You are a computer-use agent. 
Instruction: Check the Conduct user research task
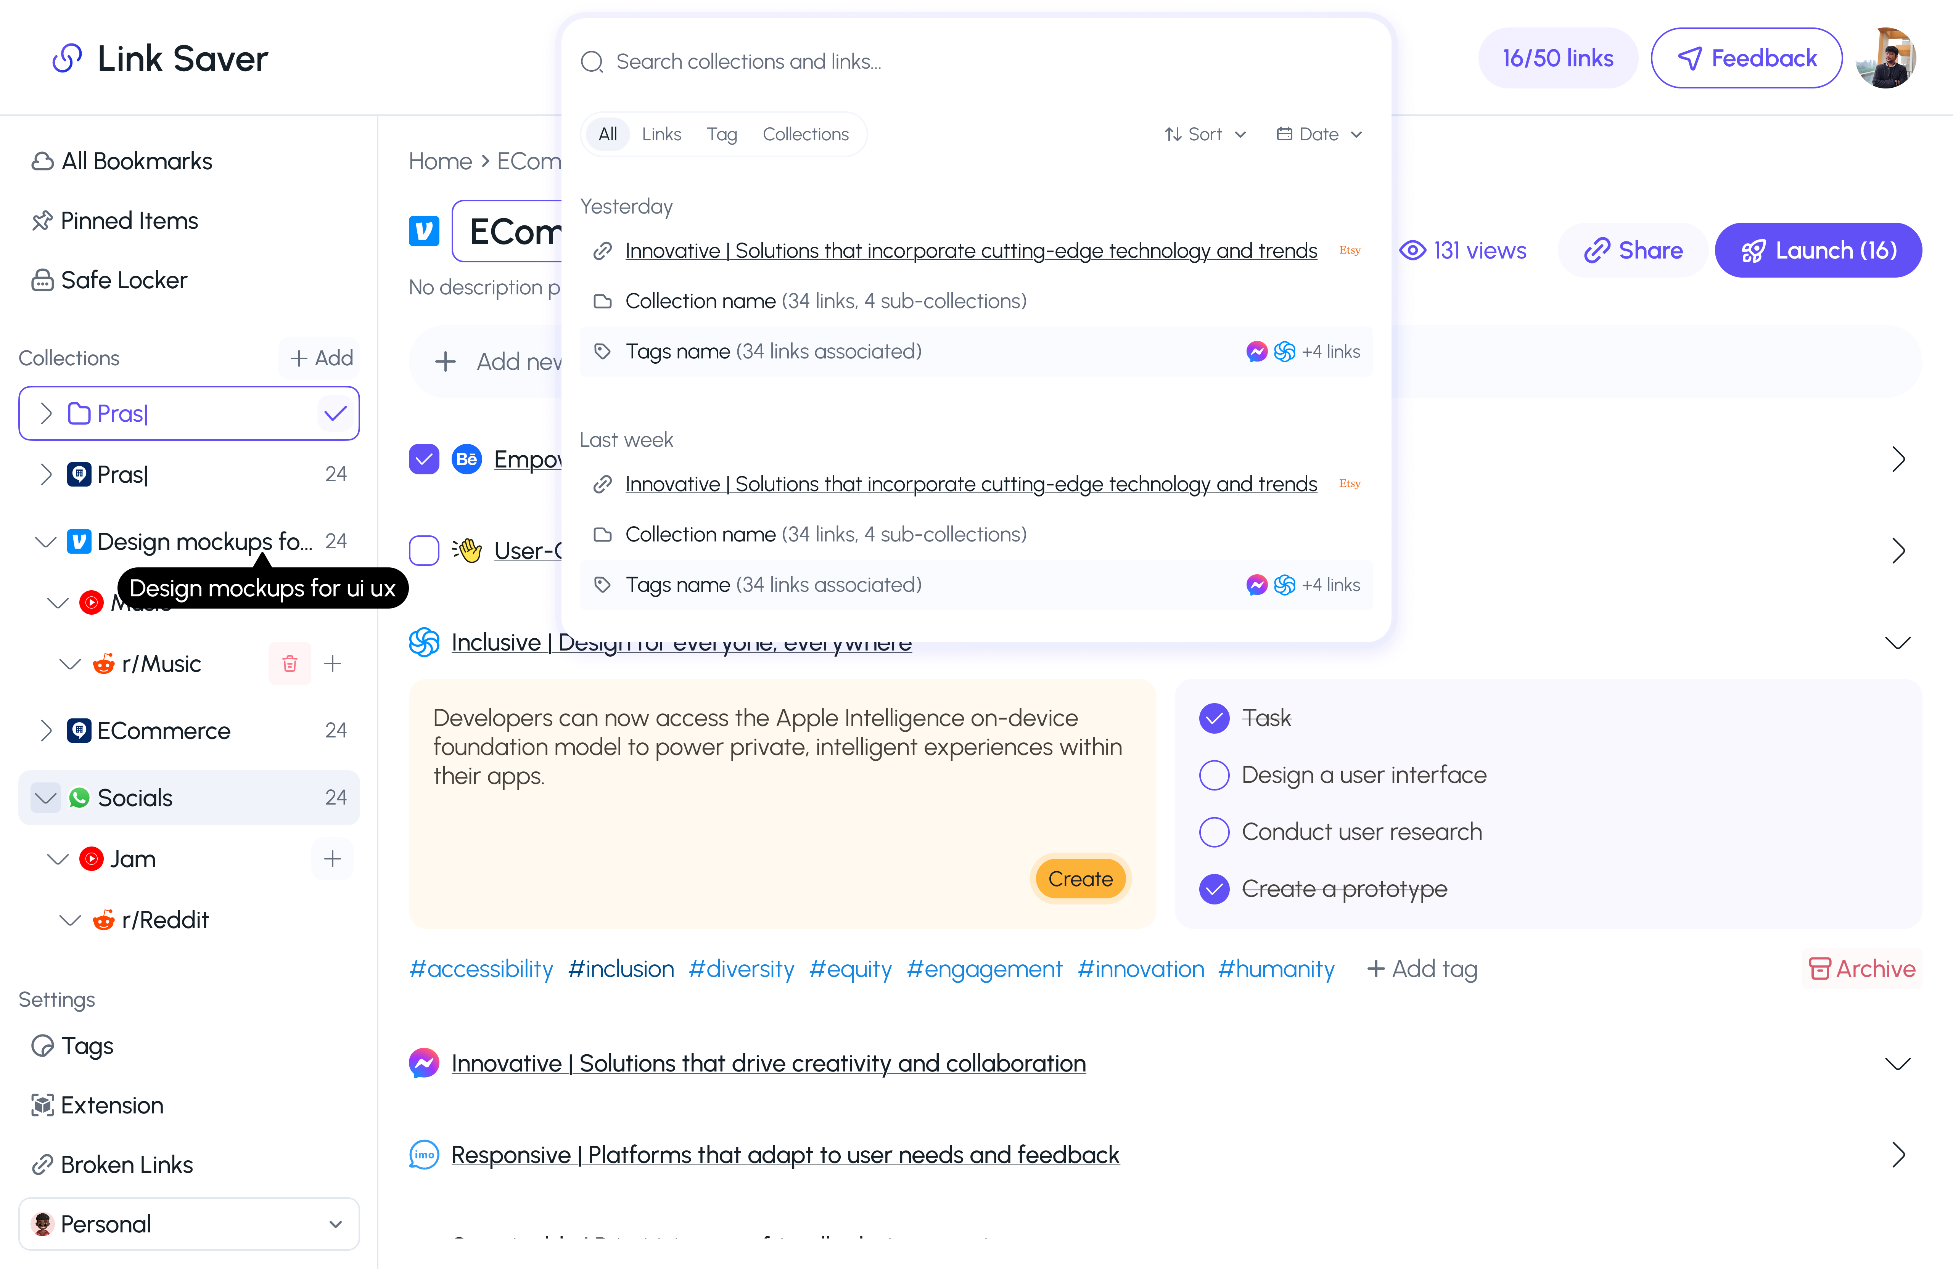tap(1214, 831)
